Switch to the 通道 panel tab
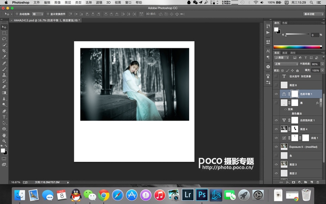Image resolution: width=326 pixels, height=204 pixels. pyautogui.click(x=284, y=53)
